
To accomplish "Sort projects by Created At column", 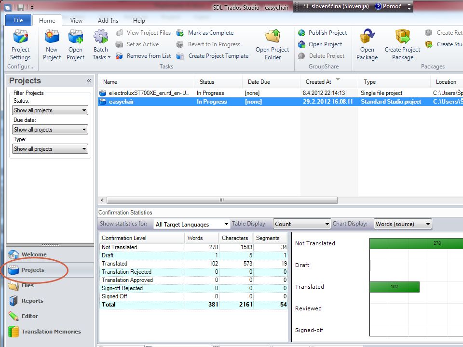I will (329, 82).
